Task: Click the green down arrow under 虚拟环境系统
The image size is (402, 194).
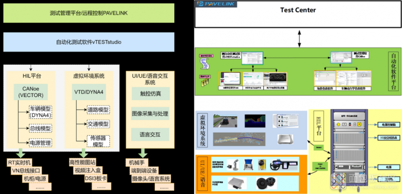Action: (x=84, y=153)
